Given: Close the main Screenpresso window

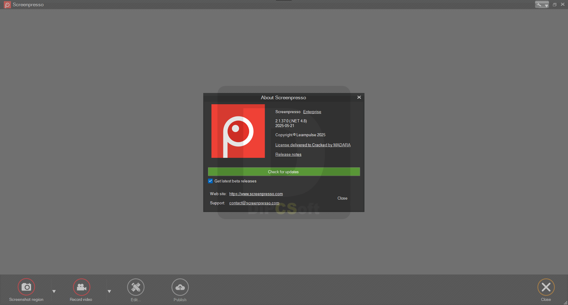Looking at the screenshot, I should coord(563,4).
